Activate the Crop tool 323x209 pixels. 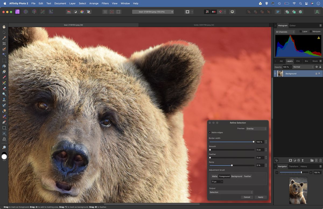coord(4,43)
